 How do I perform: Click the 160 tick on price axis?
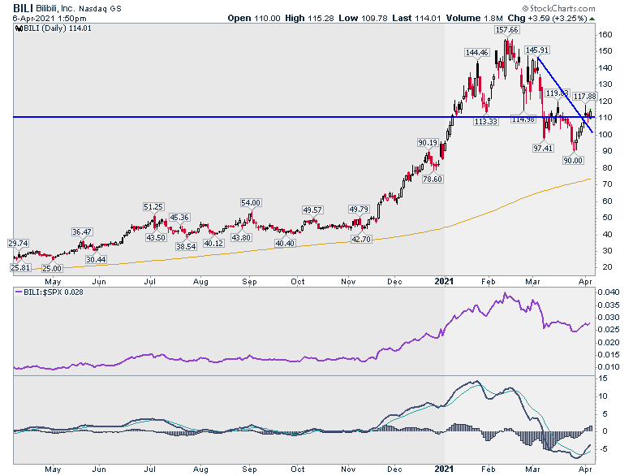(605, 35)
